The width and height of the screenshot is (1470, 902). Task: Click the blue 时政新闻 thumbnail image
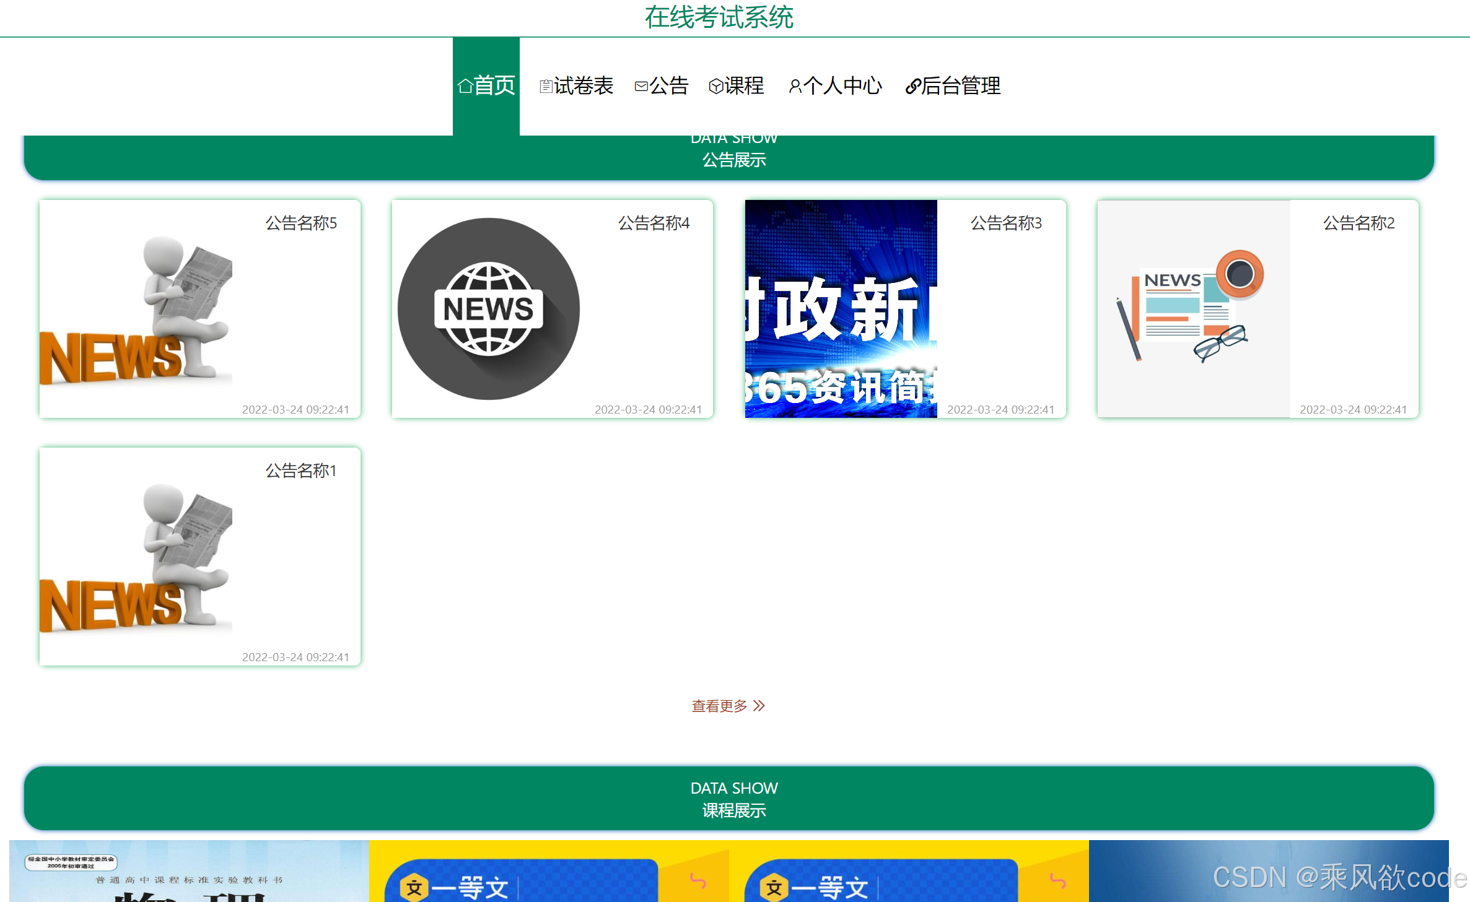[841, 308]
